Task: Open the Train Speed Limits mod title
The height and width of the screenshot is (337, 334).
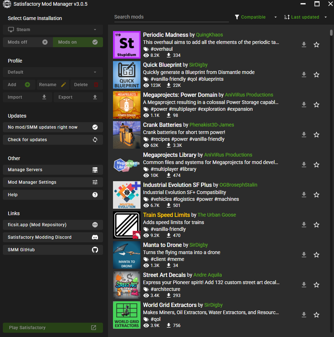Action: pos(166,215)
